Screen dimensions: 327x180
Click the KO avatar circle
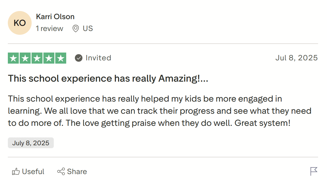pos(19,23)
